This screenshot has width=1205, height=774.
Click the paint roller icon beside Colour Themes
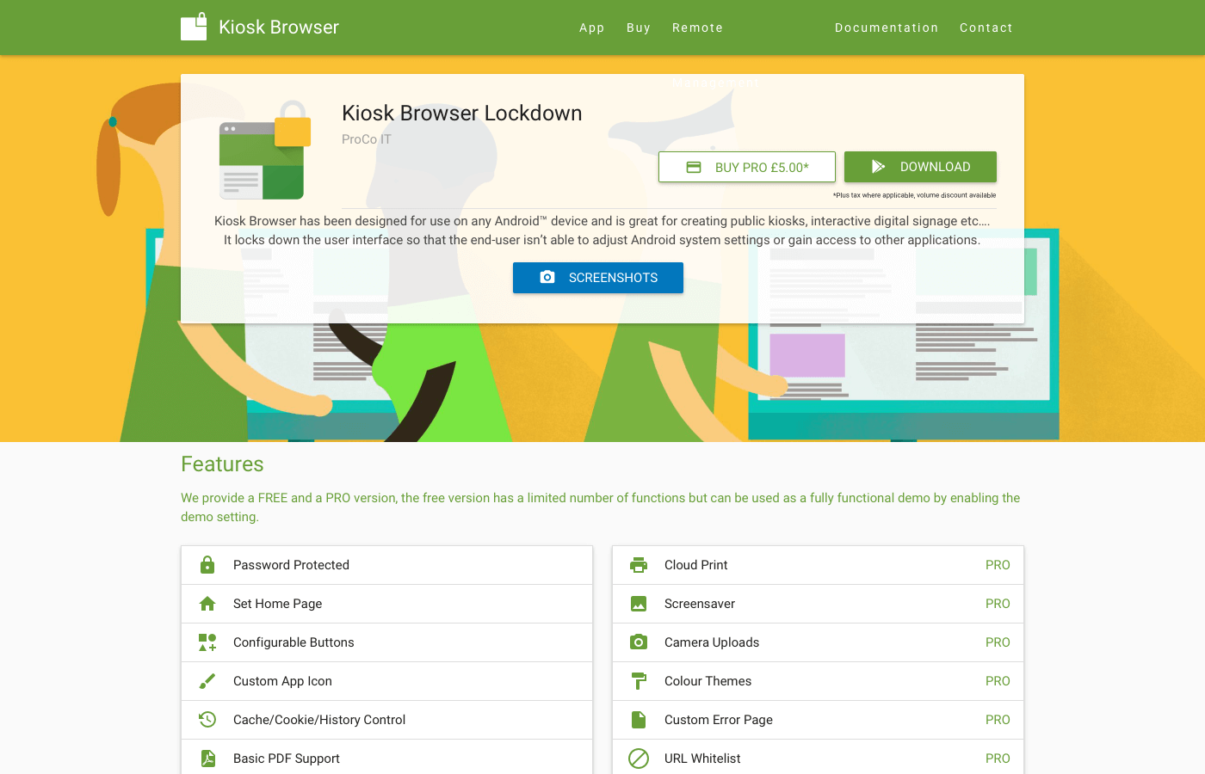[x=639, y=681]
